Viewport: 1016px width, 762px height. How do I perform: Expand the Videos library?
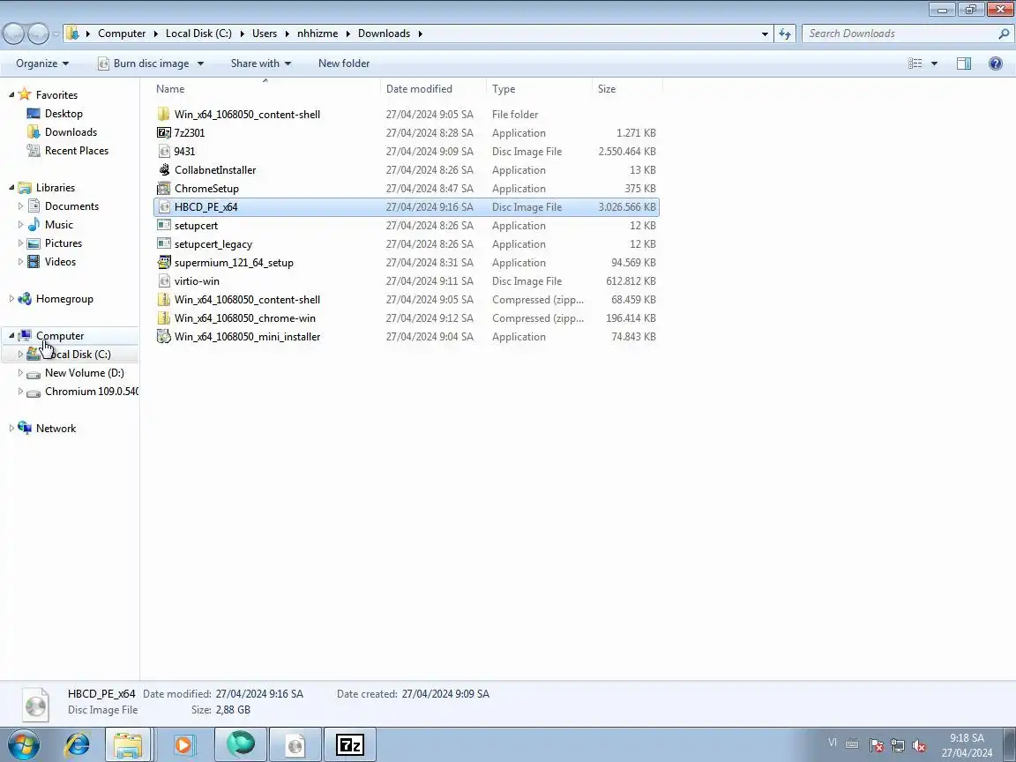pyautogui.click(x=20, y=262)
